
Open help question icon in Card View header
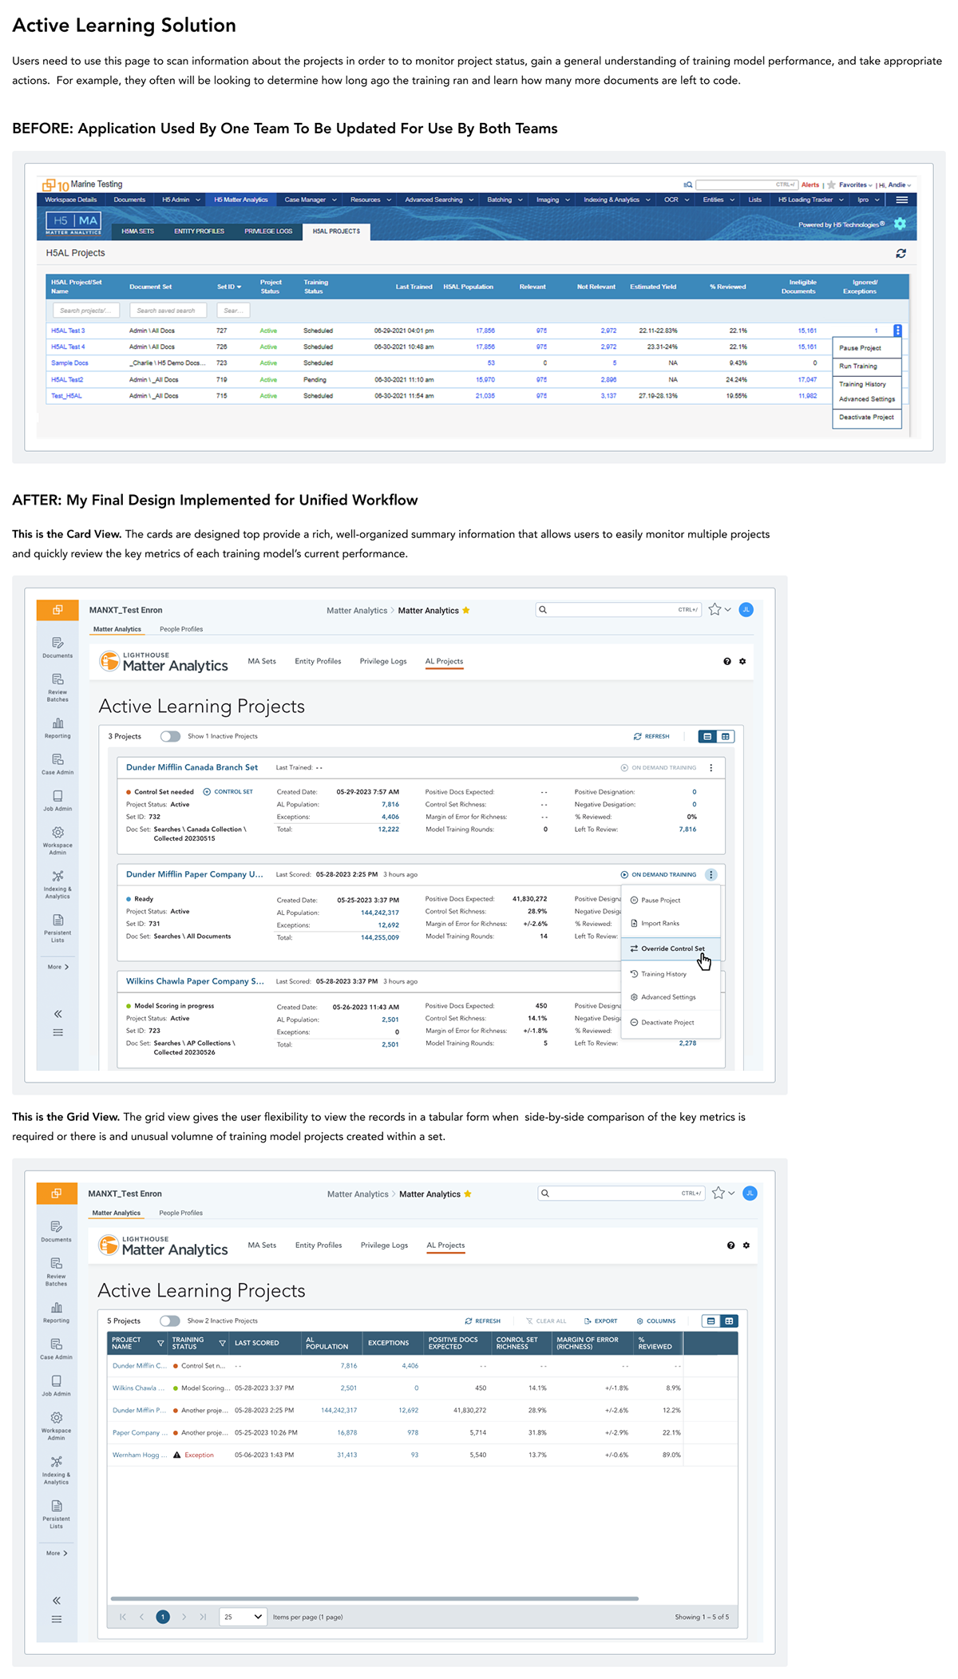click(x=727, y=661)
